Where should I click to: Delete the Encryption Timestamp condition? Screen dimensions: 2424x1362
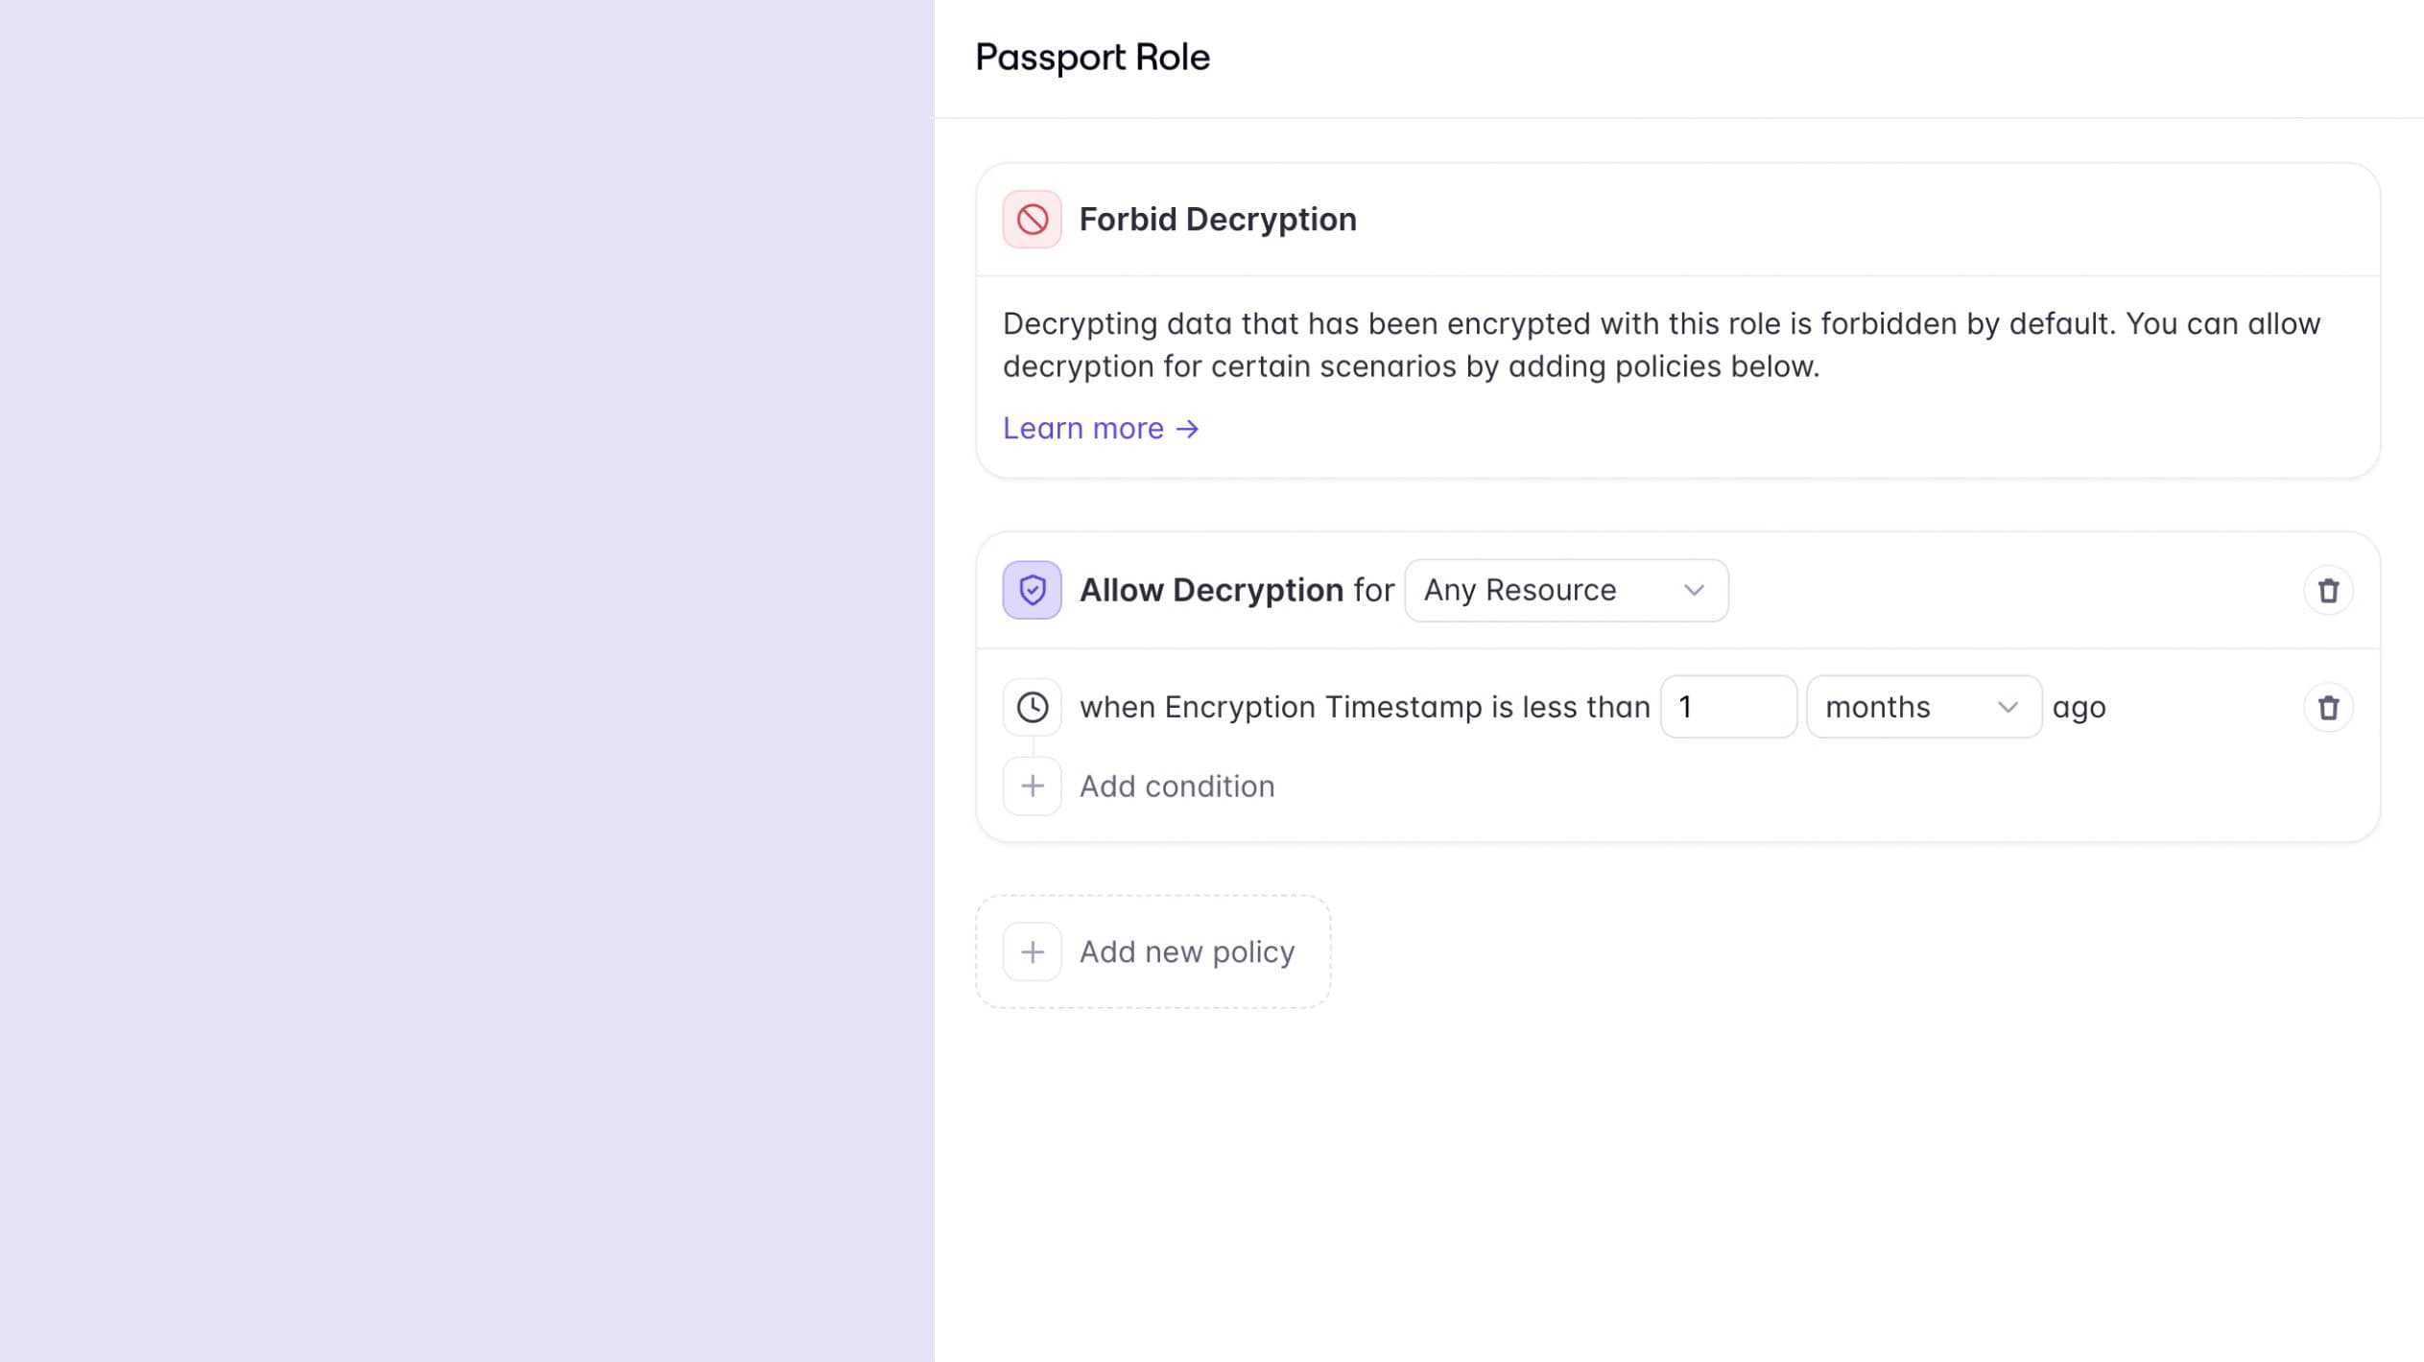point(2328,708)
